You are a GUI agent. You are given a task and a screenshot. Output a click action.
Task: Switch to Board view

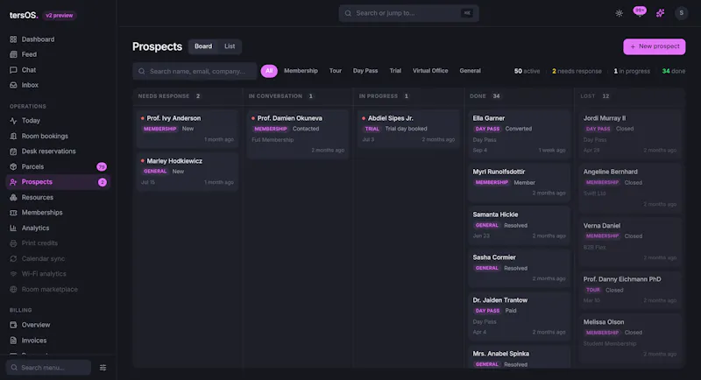[x=203, y=46]
